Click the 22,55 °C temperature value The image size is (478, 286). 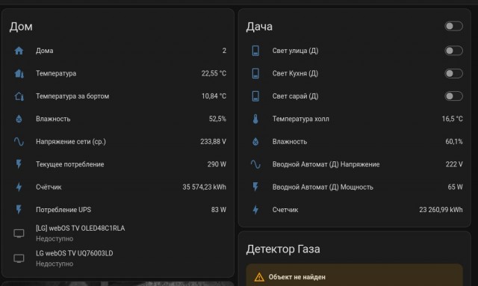pos(214,73)
